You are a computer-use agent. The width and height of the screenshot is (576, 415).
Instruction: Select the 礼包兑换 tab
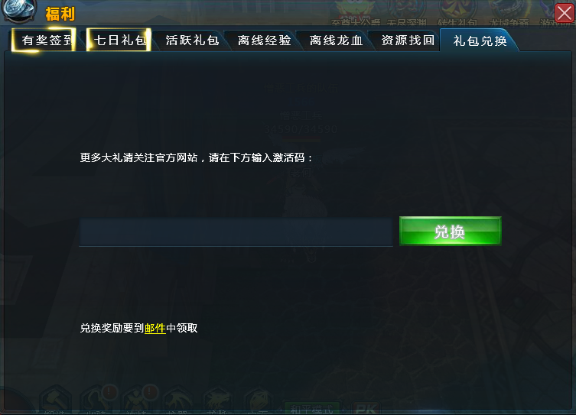(480, 41)
